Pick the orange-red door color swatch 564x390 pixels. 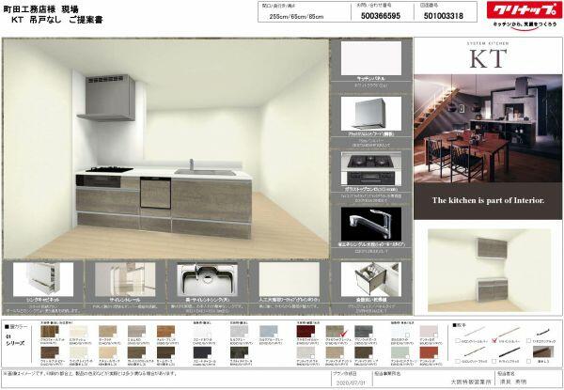coord(429,352)
